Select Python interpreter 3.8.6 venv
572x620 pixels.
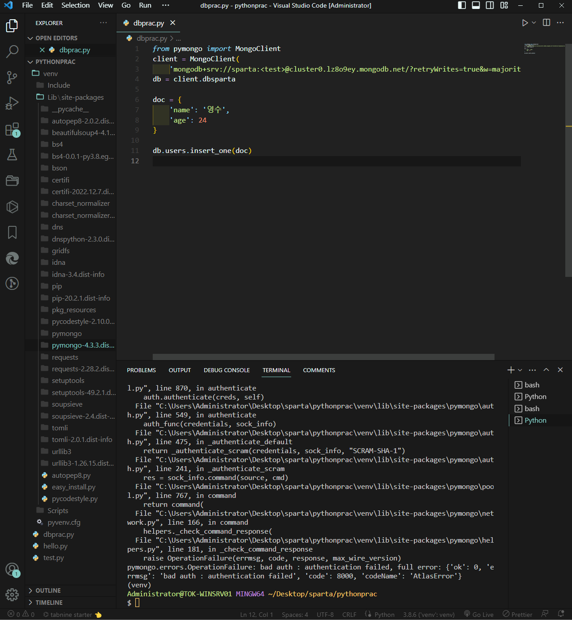pos(429,614)
